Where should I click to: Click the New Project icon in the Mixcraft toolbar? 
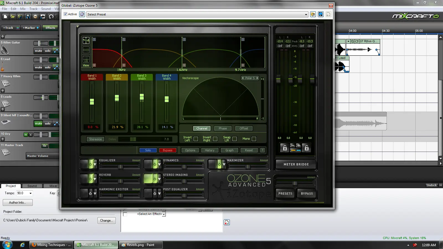coord(5,17)
